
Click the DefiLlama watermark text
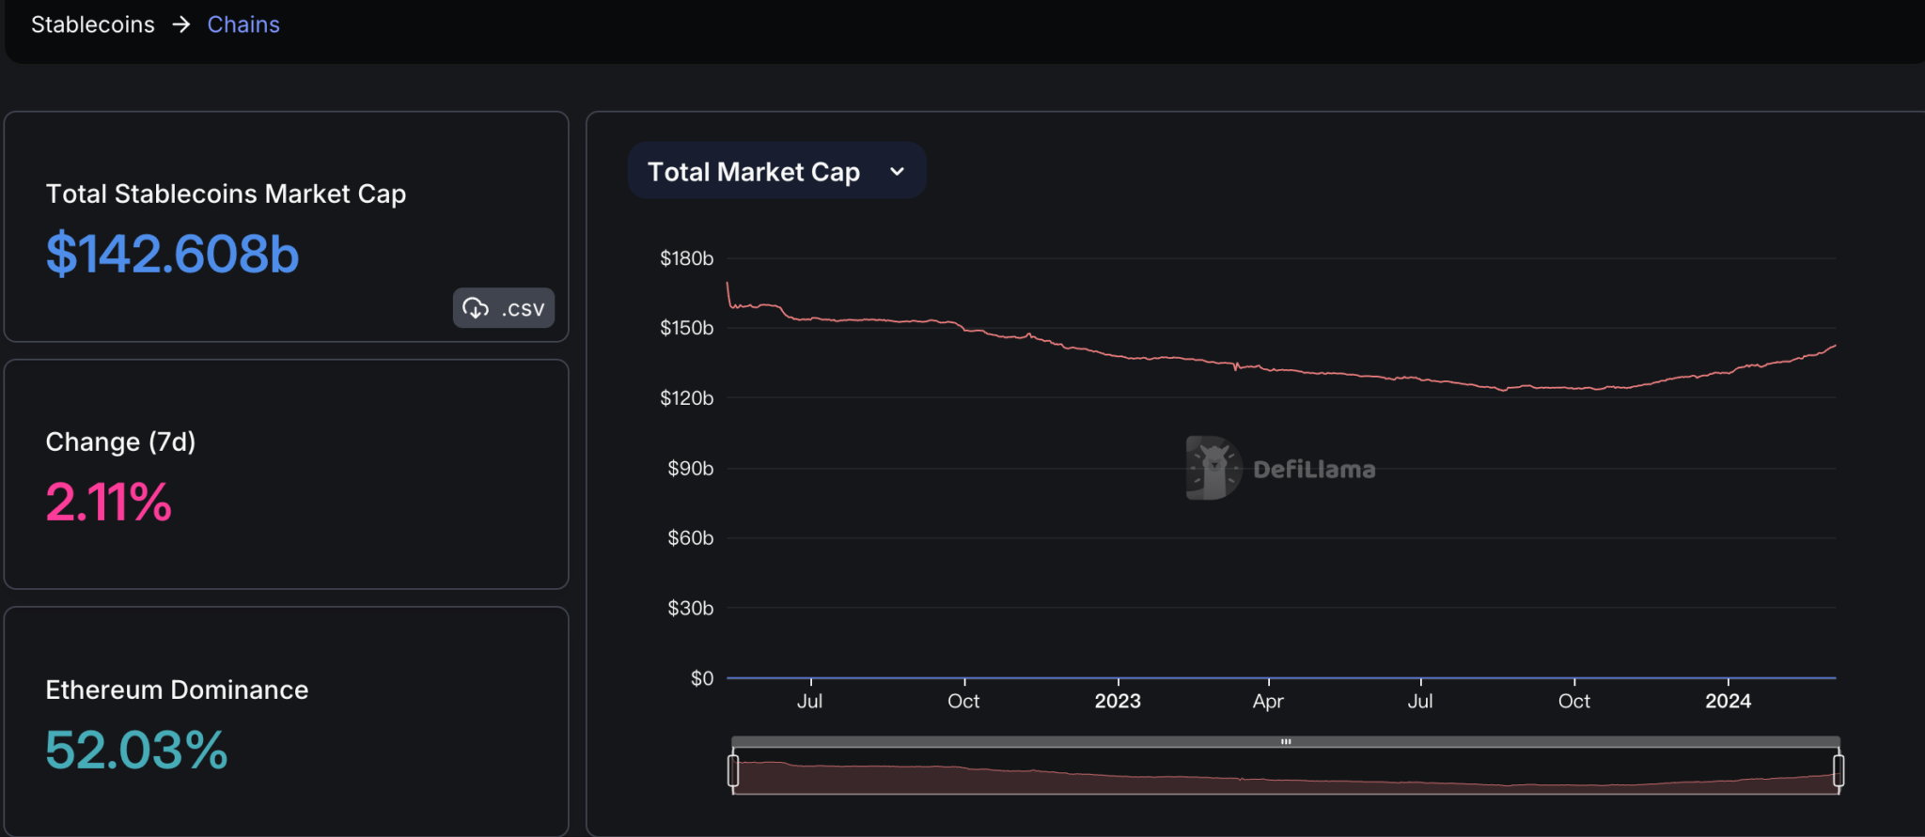click(x=1314, y=470)
